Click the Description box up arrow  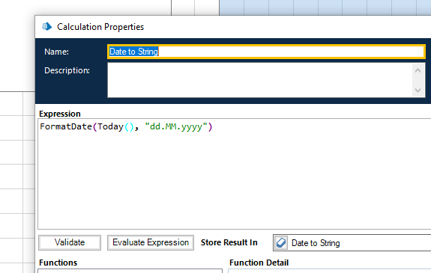coord(418,70)
